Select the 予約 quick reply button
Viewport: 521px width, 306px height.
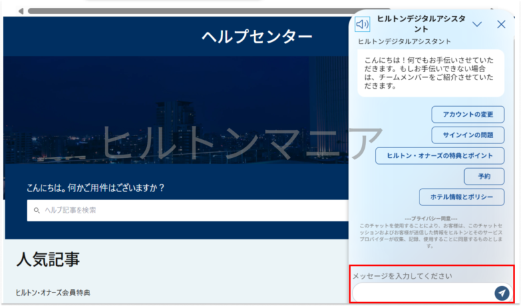pos(484,177)
